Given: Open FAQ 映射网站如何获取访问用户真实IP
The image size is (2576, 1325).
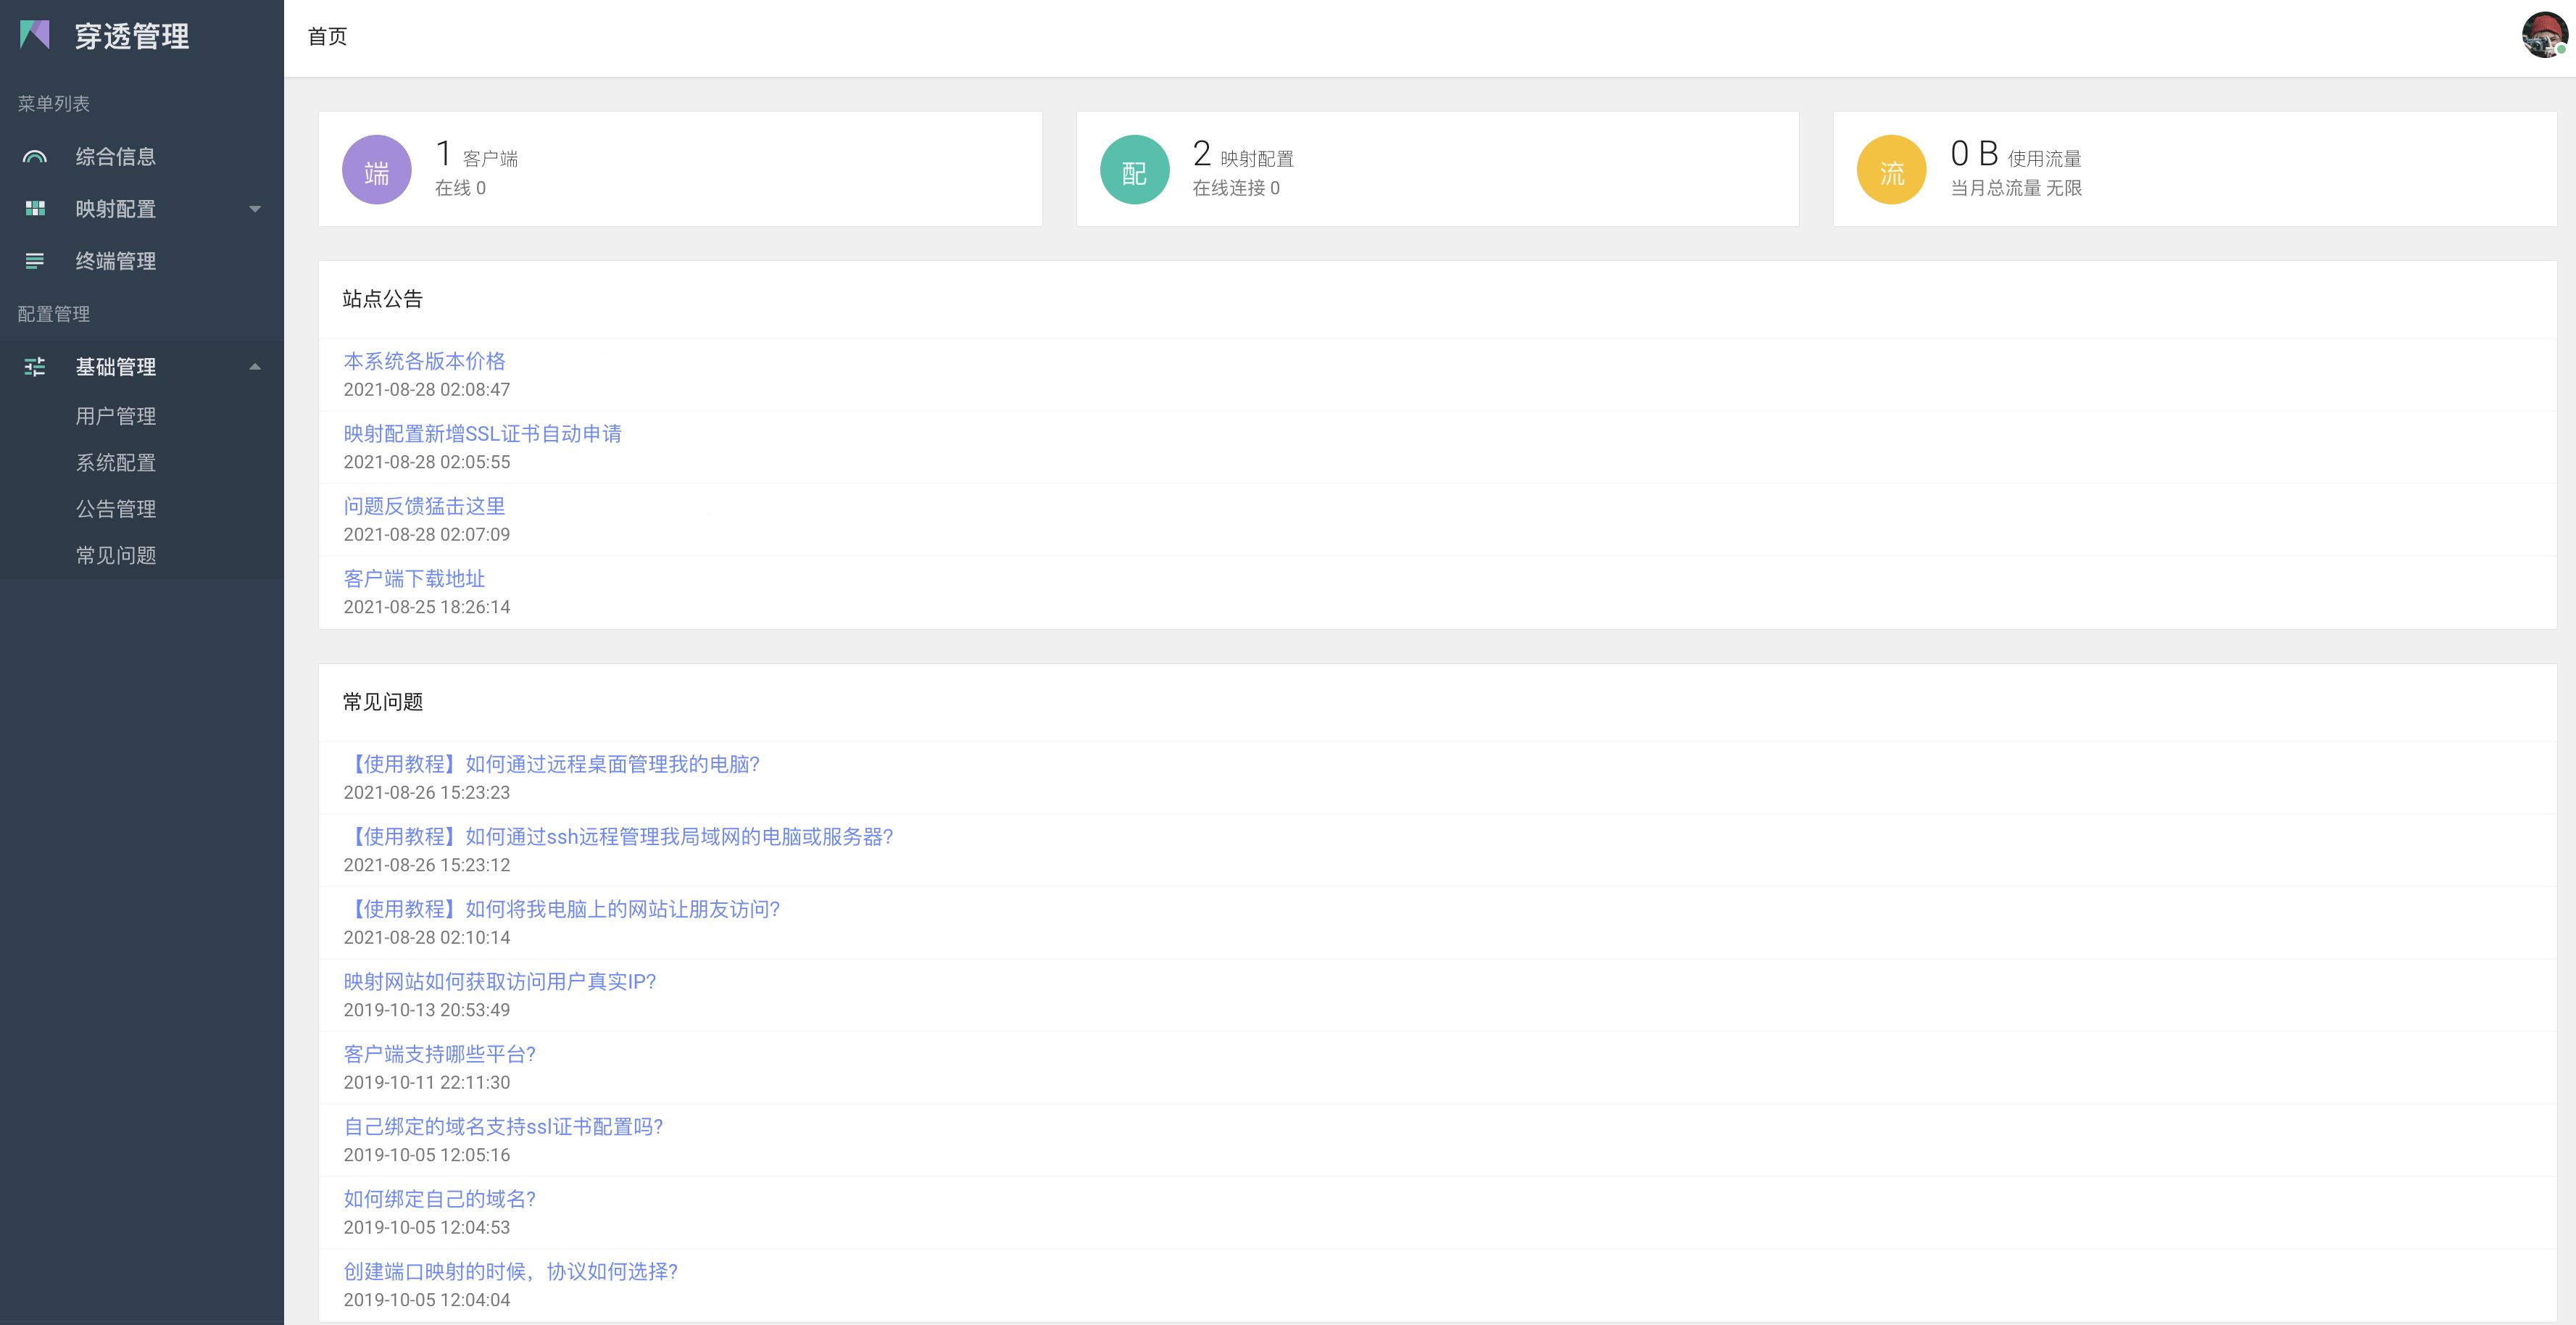Looking at the screenshot, I should click(500, 982).
